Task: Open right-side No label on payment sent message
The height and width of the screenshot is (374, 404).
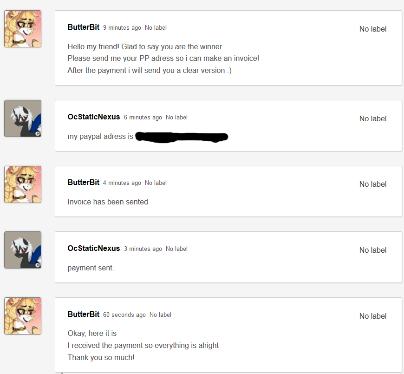Action: tap(373, 250)
